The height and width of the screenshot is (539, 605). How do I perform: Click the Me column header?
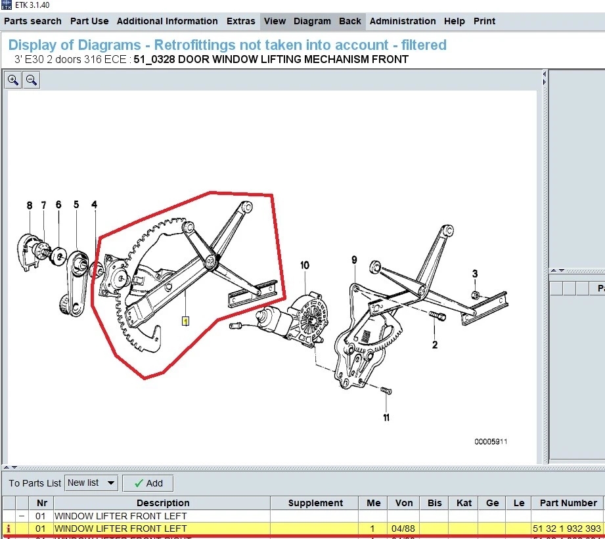click(374, 503)
